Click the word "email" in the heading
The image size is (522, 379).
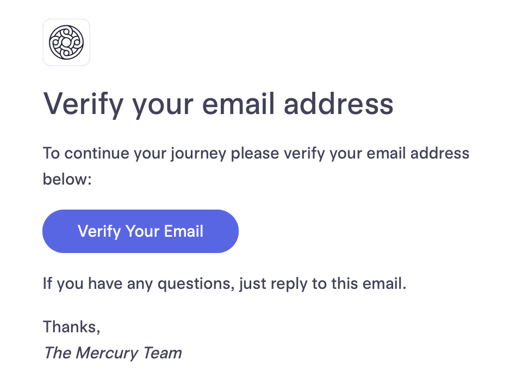[x=238, y=104]
